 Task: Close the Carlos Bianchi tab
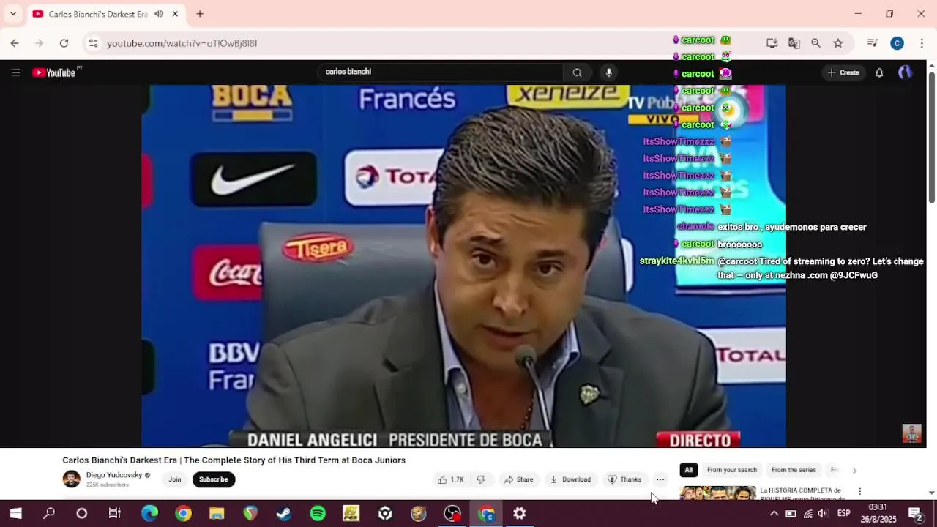[x=175, y=14]
